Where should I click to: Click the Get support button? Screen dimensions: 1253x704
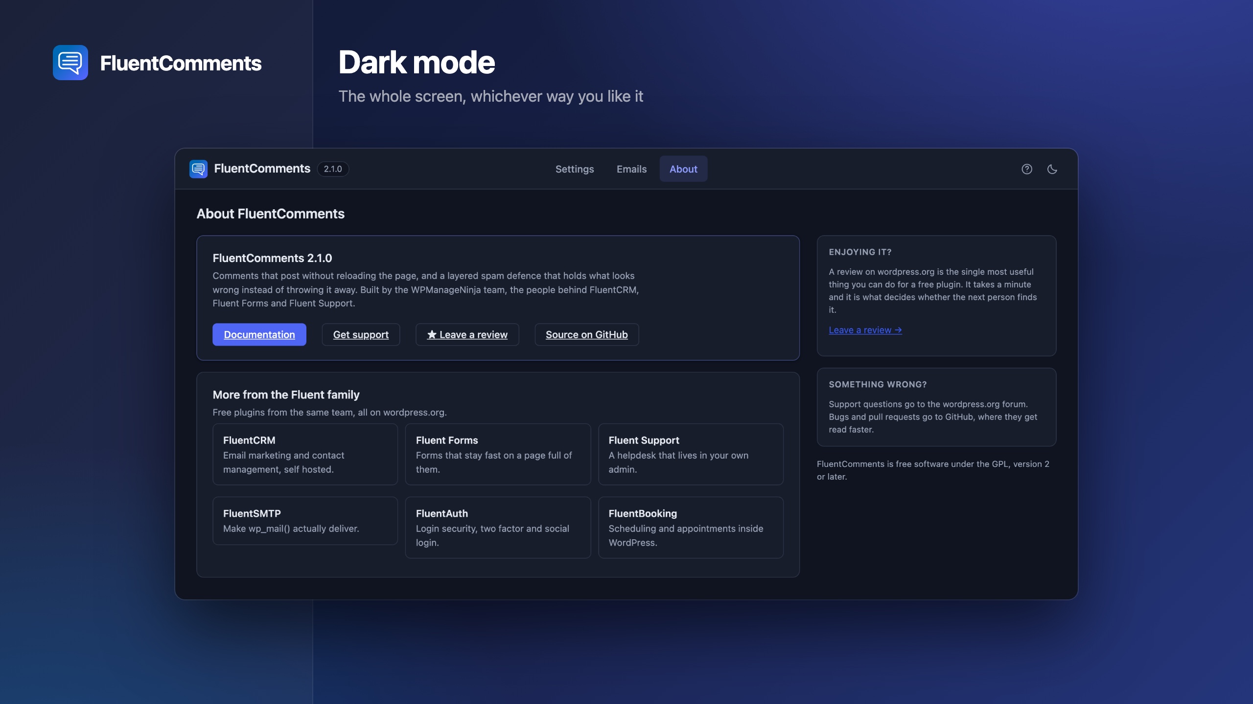(x=361, y=334)
